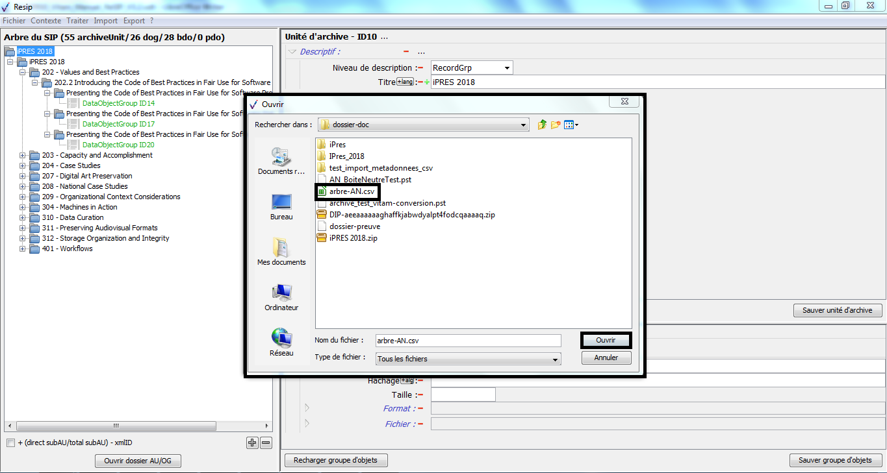Open the Réseau network location
Image resolution: width=887 pixels, height=473 pixels.
point(281,343)
